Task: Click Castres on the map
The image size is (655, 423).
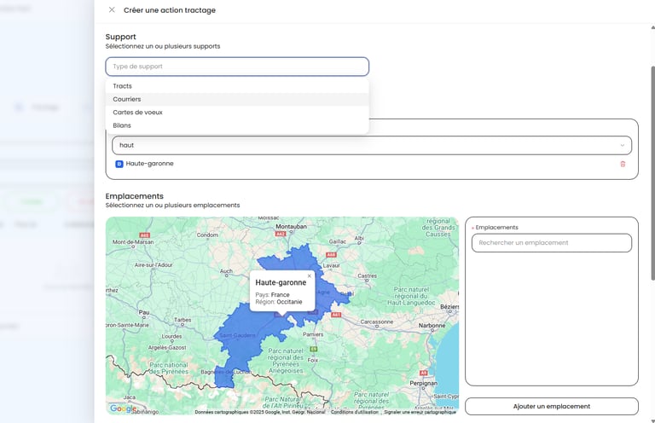Action: (368, 275)
